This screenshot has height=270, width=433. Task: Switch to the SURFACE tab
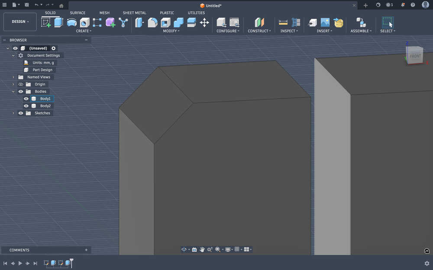78,13
